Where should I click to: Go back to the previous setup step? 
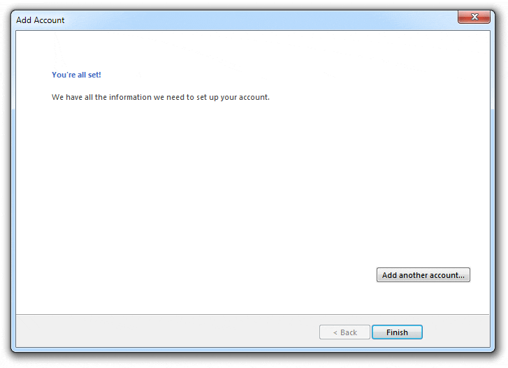point(344,332)
